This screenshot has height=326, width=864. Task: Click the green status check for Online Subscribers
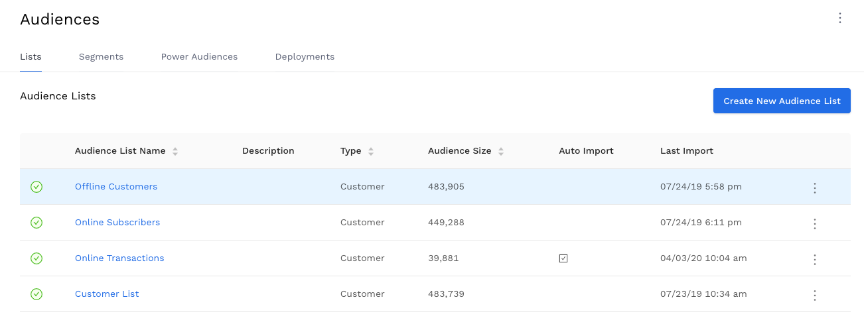pos(36,223)
